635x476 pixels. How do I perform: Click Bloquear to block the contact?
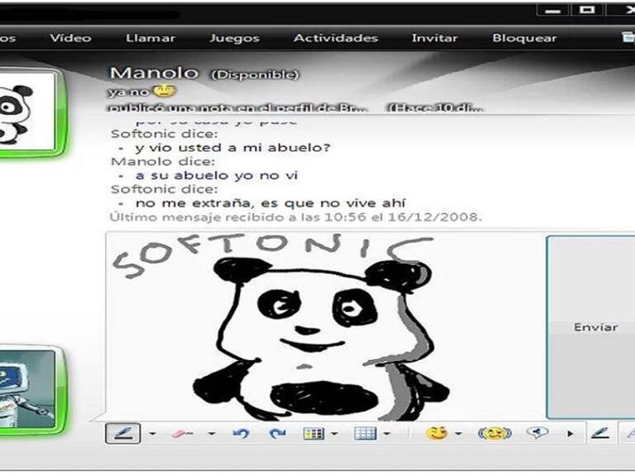pyautogui.click(x=524, y=38)
